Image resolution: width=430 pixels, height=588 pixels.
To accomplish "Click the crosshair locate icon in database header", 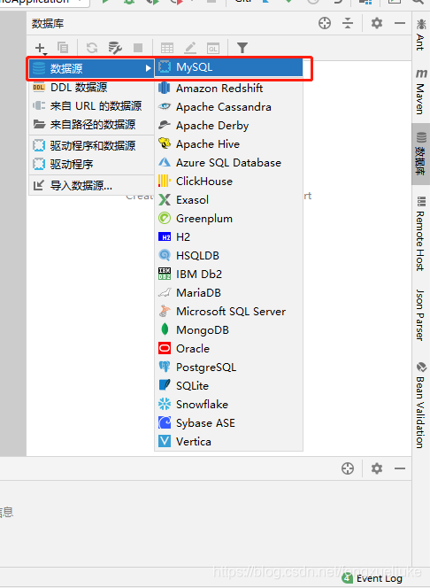I will tap(325, 23).
